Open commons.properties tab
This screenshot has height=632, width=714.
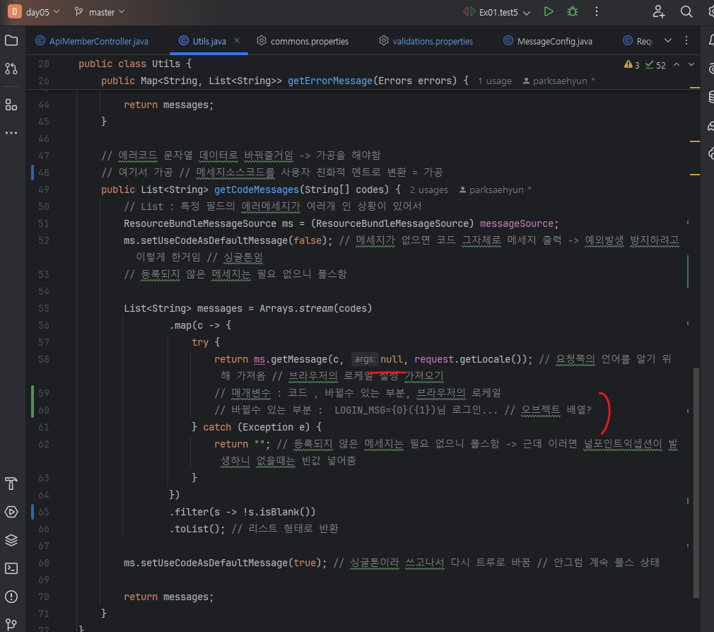click(x=303, y=41)
